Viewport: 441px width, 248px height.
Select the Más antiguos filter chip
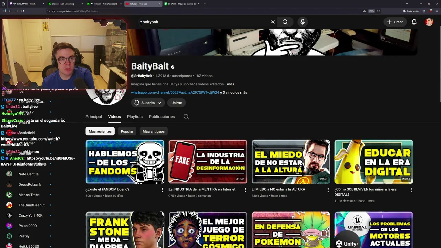pos(154,131)
